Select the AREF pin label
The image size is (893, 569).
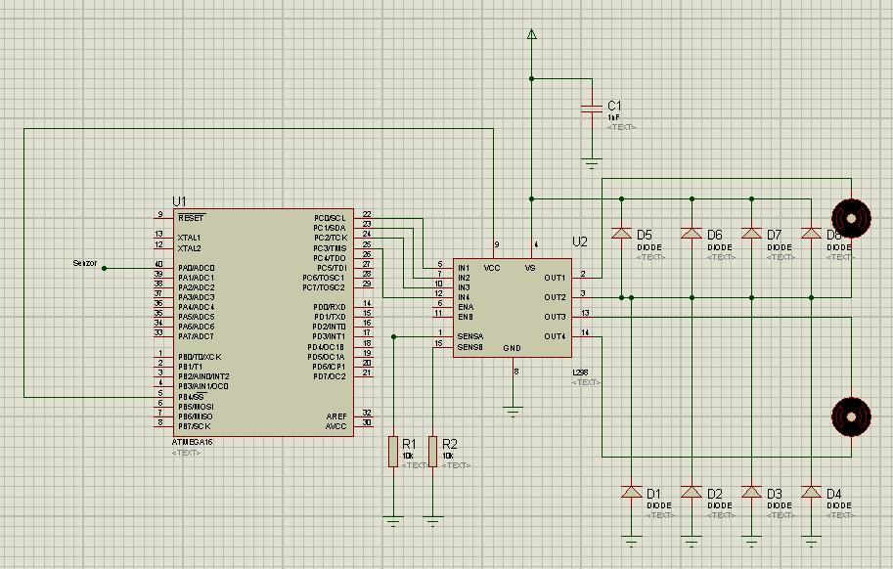pyautogui.click(x=336, y=416)
